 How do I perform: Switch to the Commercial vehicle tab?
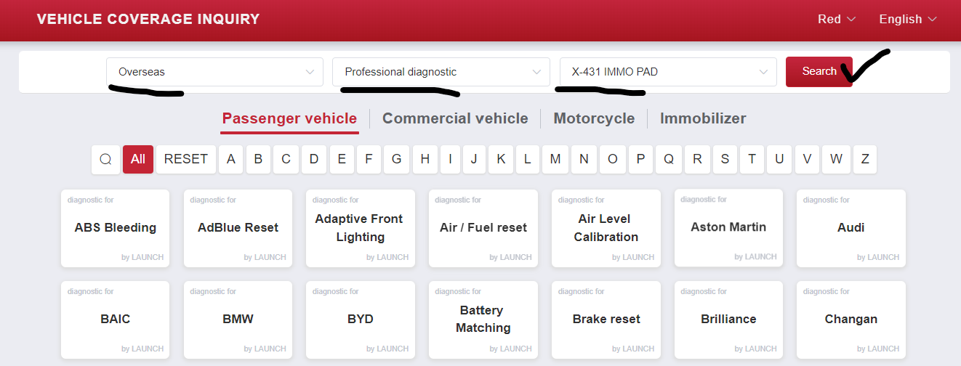pos(455,118)
